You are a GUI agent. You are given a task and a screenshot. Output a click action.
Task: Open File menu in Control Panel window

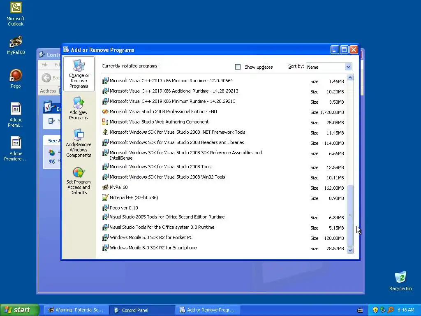pos(45,65)
